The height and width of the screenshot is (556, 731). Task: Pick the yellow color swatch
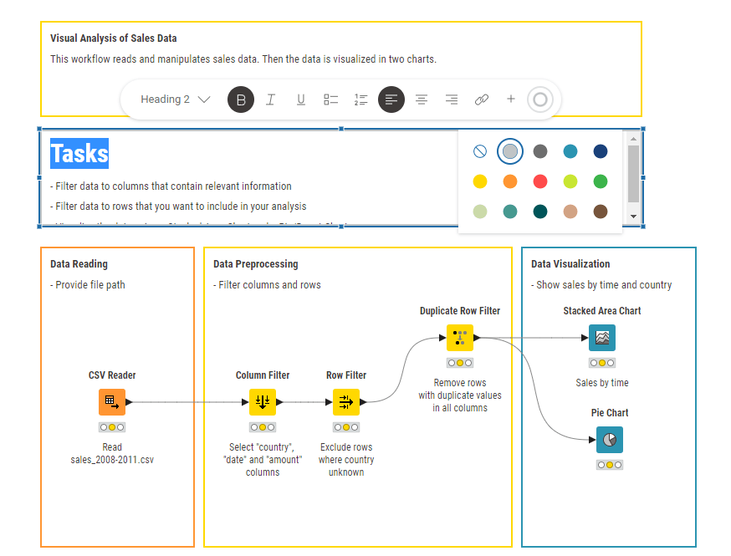pos(479,181)
